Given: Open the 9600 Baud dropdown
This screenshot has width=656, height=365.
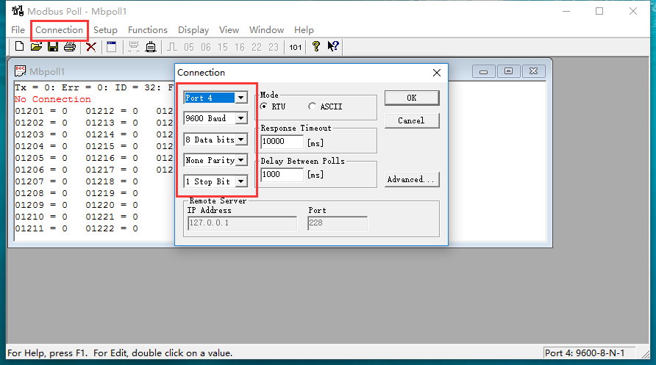Looking at the screenshot, I should 241,118.
